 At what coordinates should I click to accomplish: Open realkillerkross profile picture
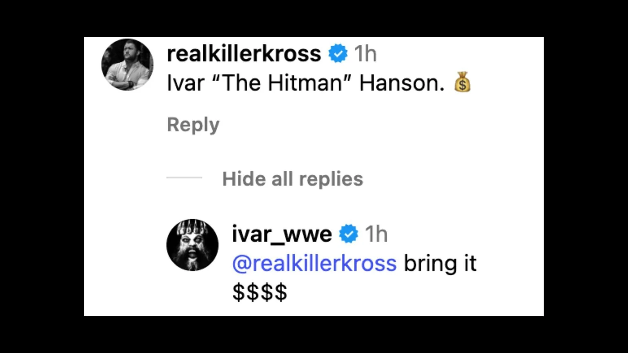point(127,64)
